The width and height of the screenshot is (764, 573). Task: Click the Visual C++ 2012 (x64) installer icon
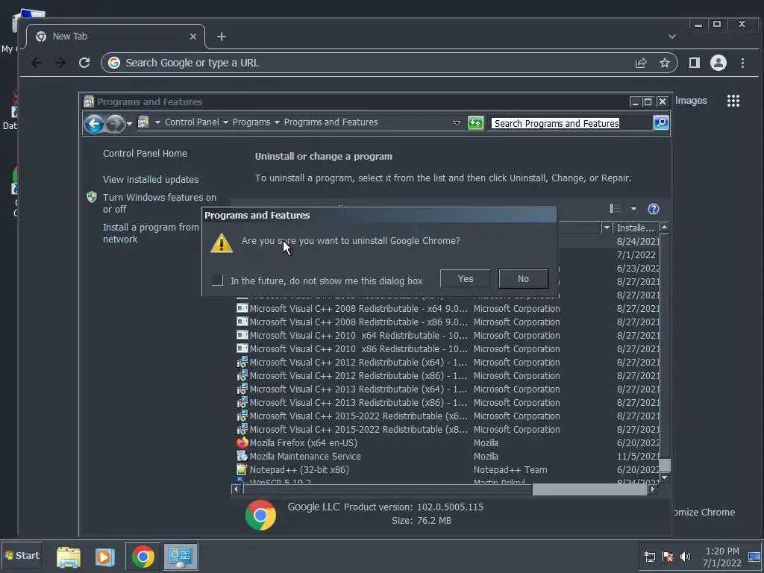pyautogui.click(x=242, y=362)
